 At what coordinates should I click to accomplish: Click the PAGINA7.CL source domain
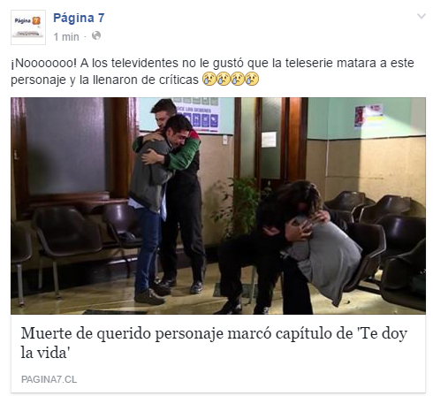[49, 379]
